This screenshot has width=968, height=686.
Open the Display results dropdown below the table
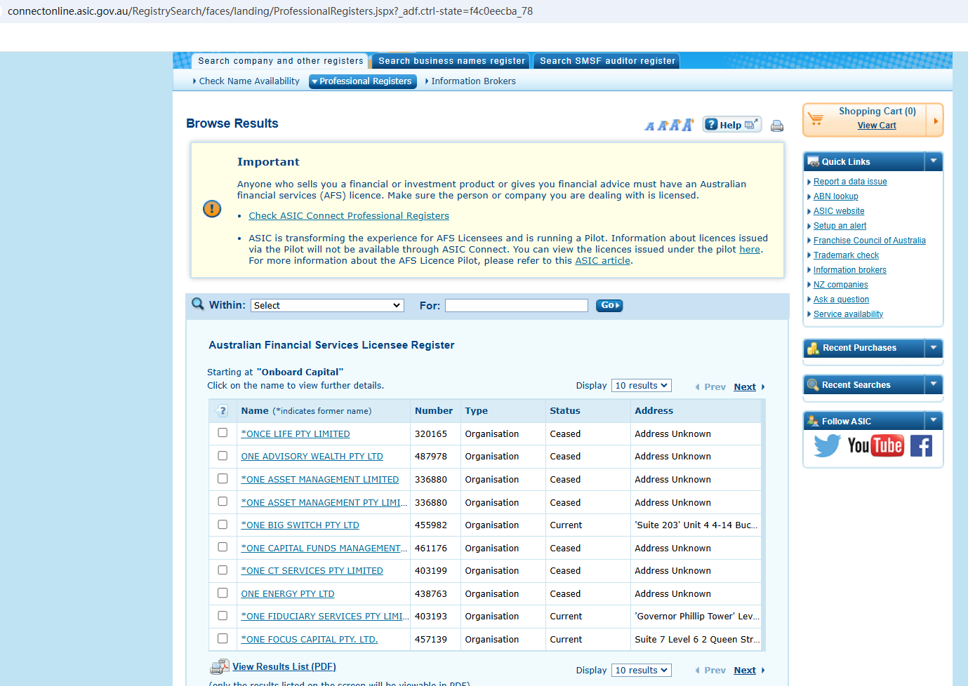point(642,671)
